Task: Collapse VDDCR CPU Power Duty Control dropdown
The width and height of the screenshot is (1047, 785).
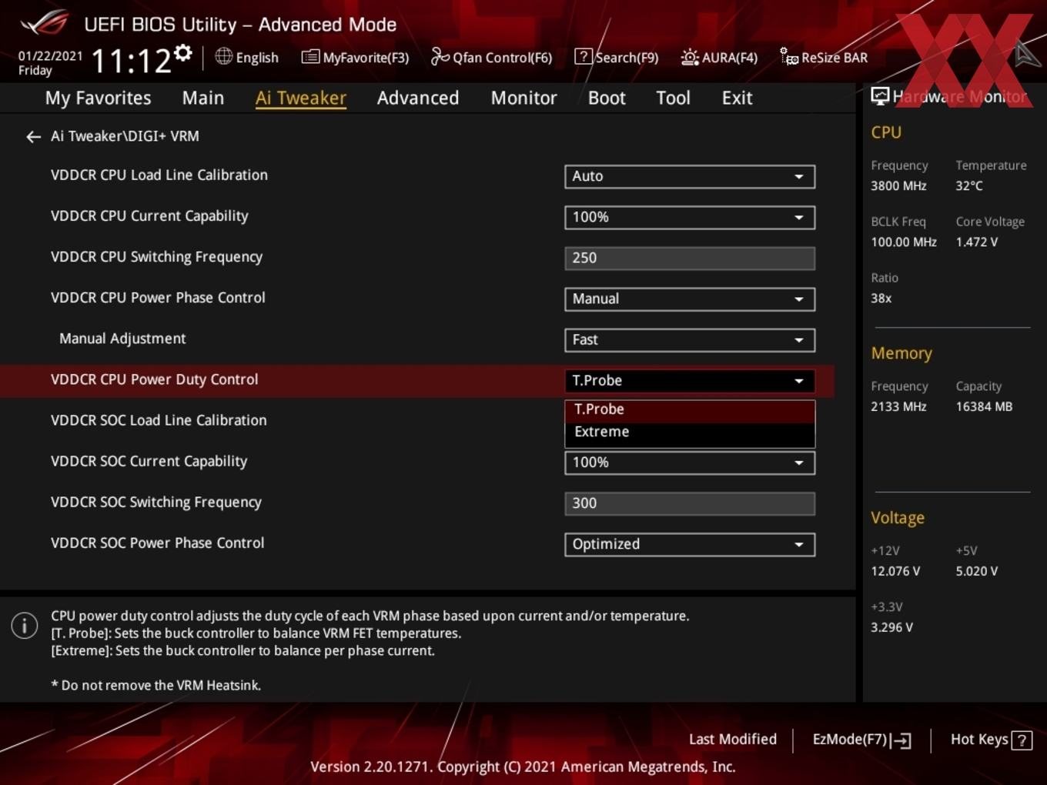Action: [690, 380]
